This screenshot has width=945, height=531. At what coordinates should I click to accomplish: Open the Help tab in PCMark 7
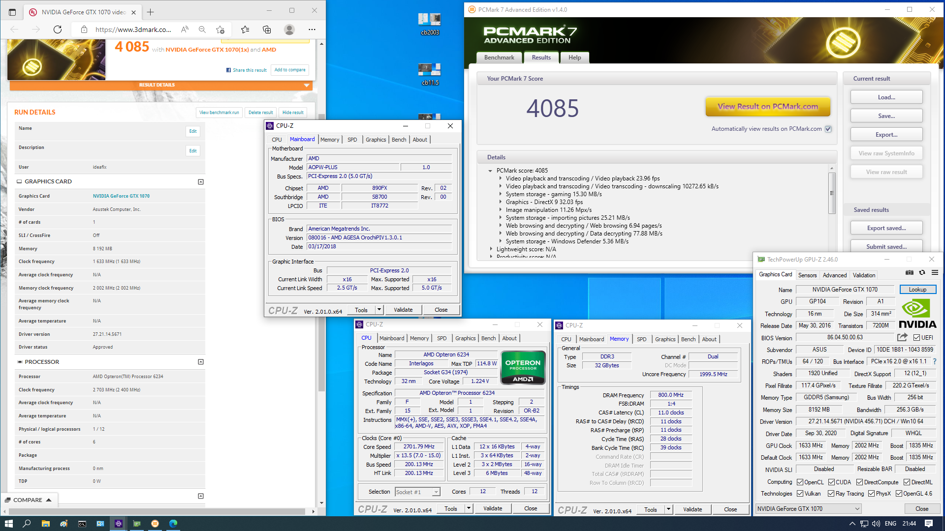[x=574, y=58]
